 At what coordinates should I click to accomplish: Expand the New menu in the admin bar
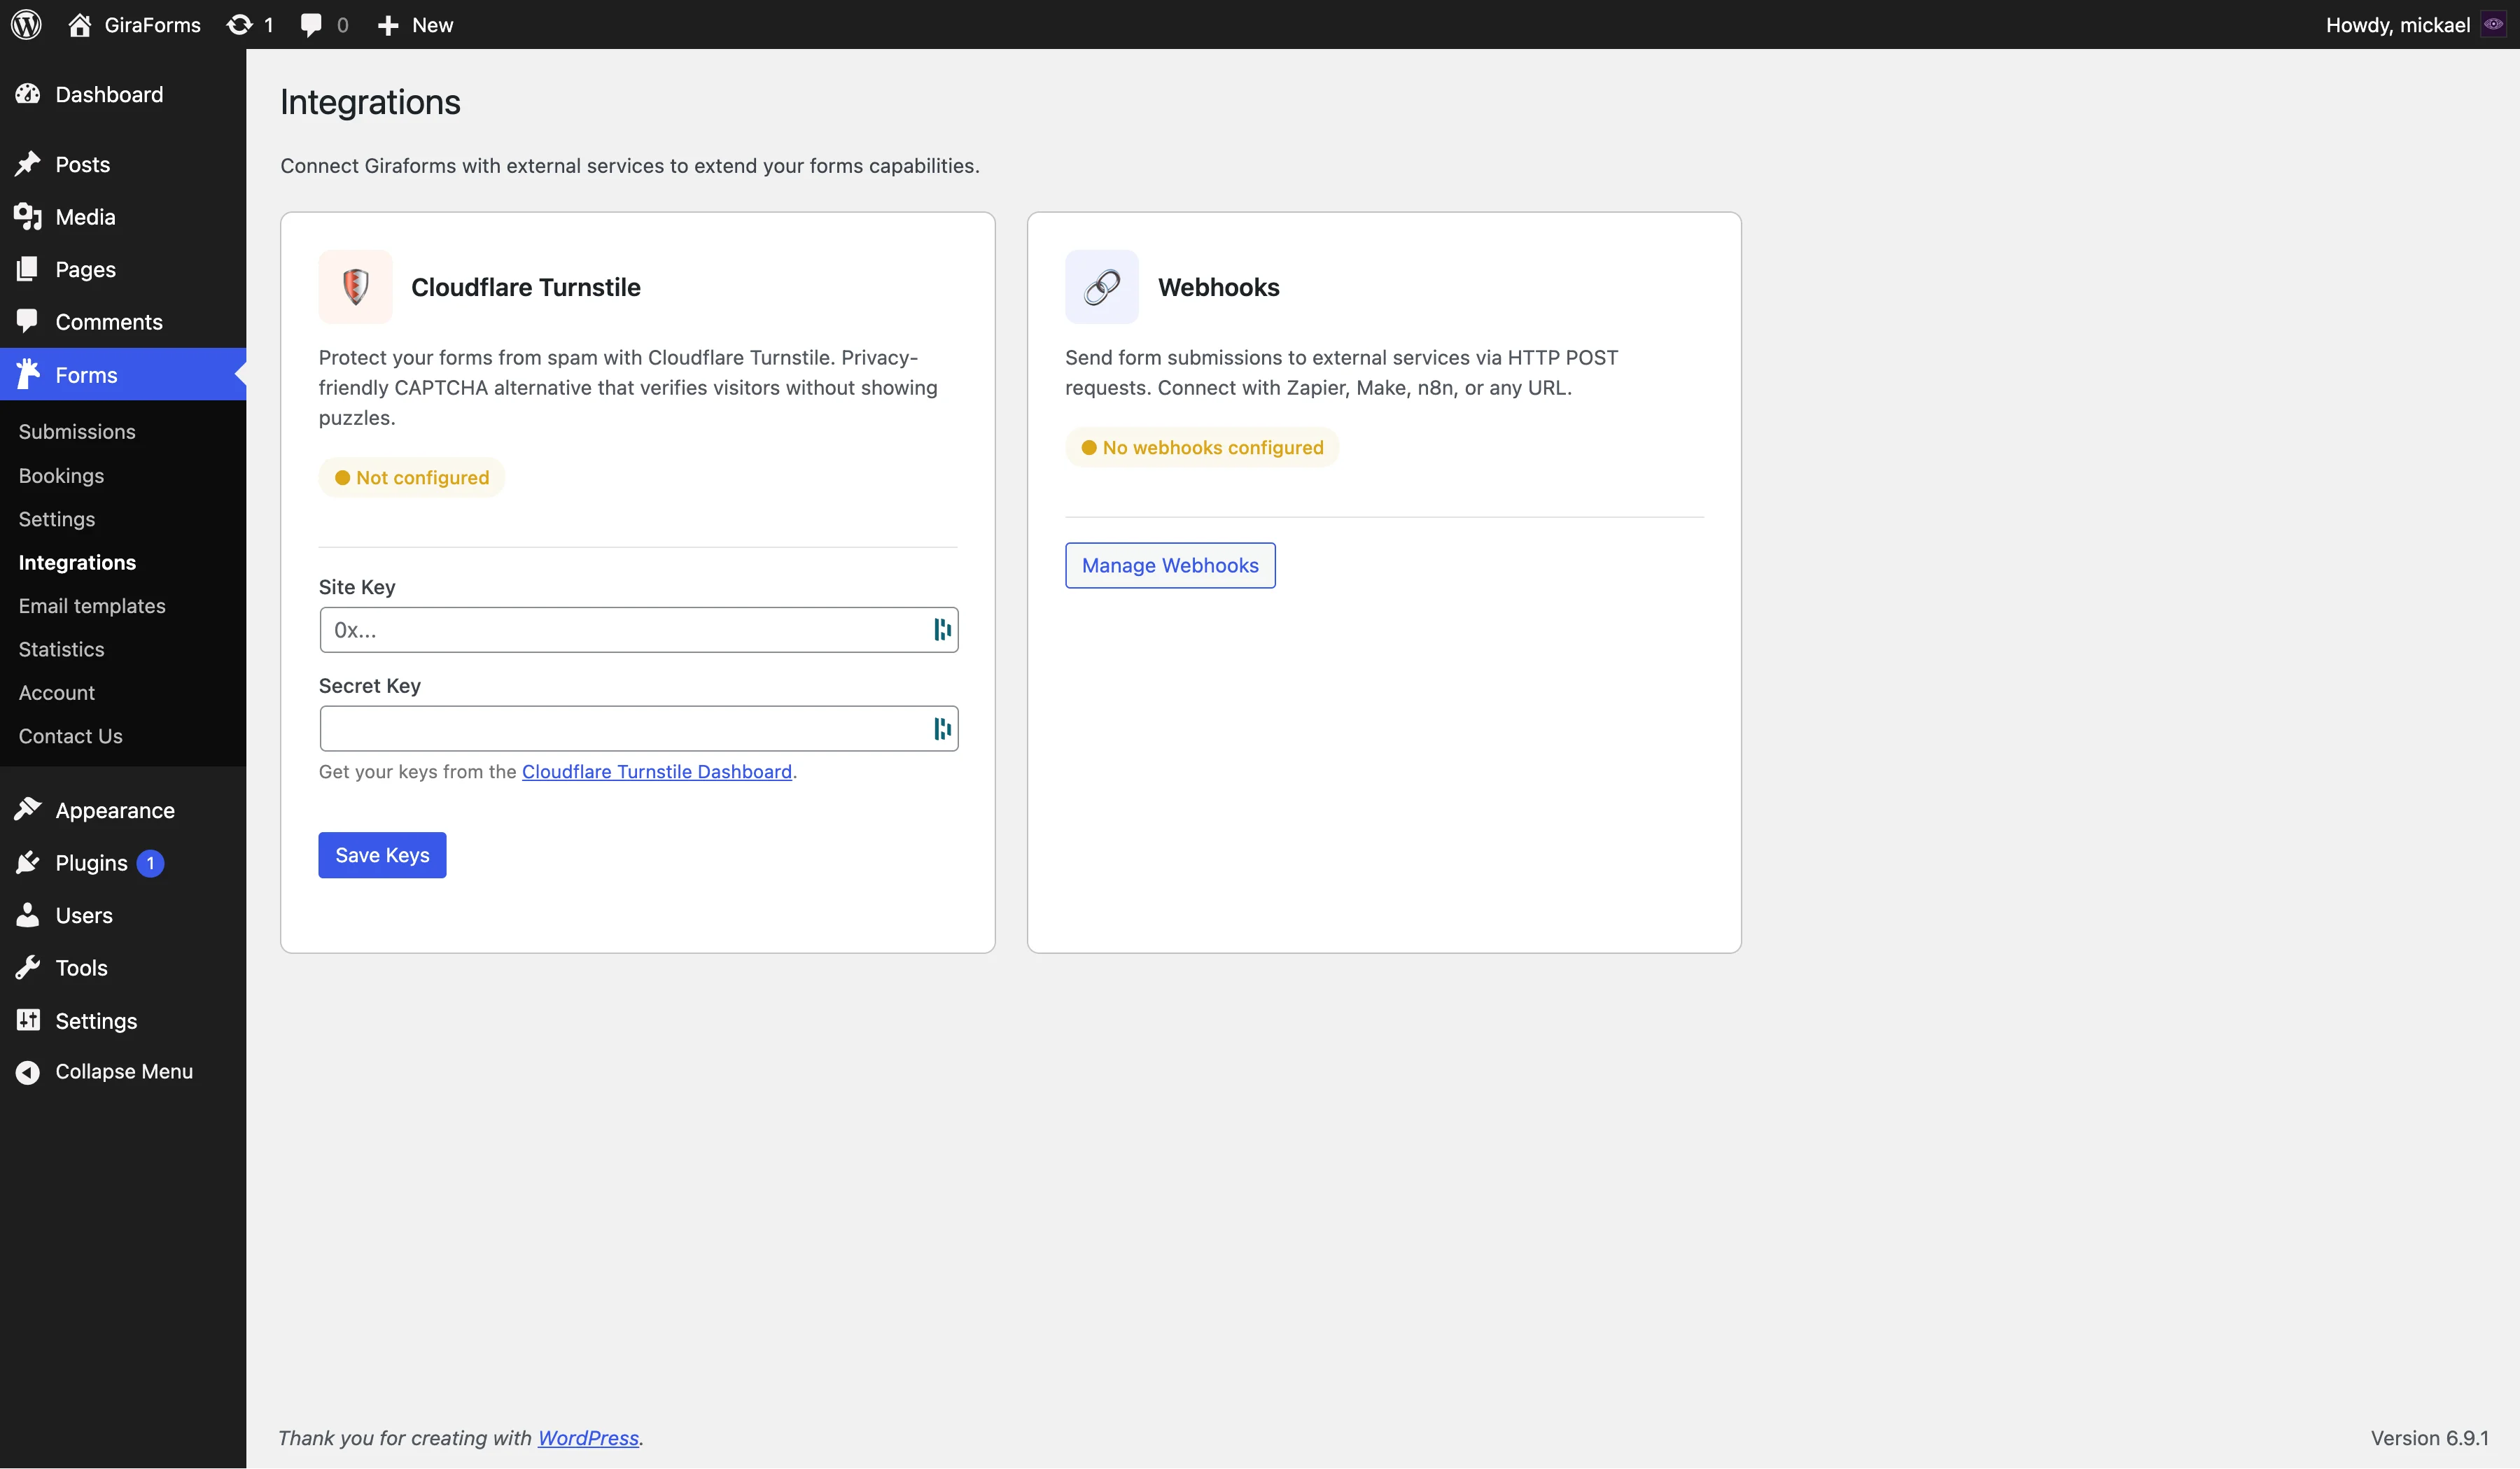coord(413,24)
